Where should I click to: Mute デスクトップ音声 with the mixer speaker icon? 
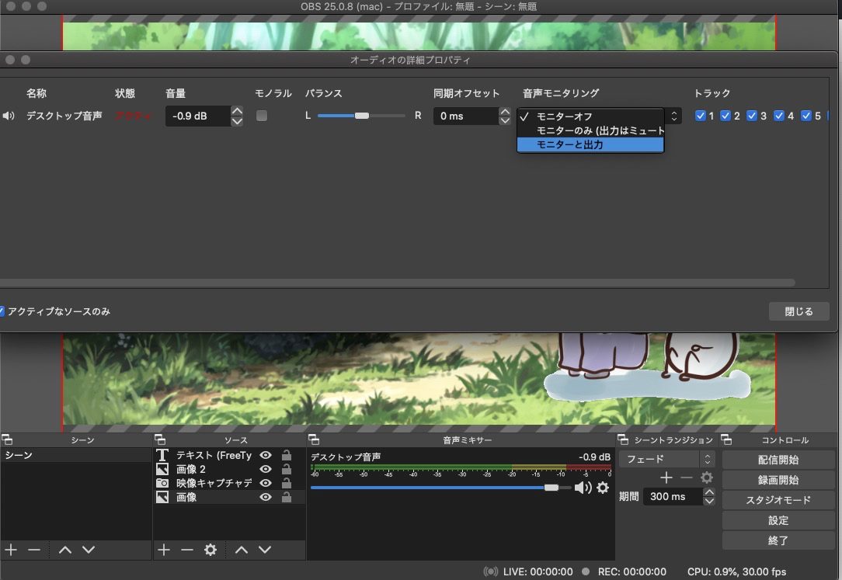tap(583, 488)
